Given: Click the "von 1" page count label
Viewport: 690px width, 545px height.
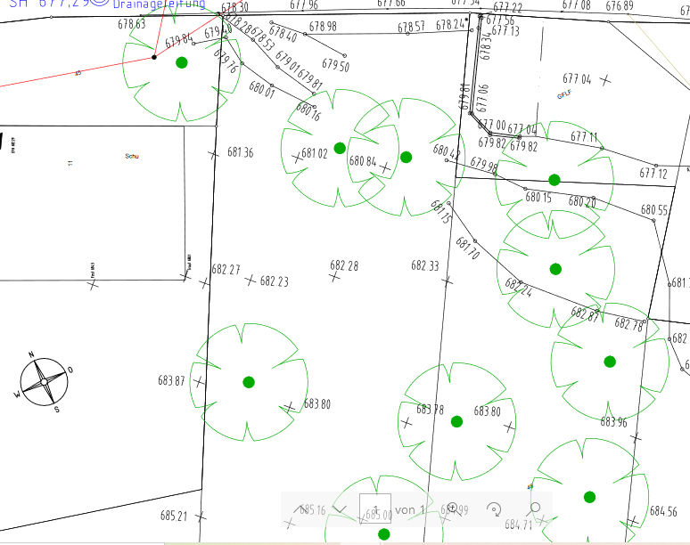Looking at the screenshot, I should pos(412,509).
